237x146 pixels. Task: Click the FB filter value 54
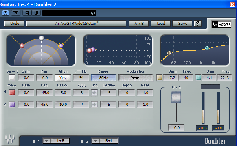81,78
